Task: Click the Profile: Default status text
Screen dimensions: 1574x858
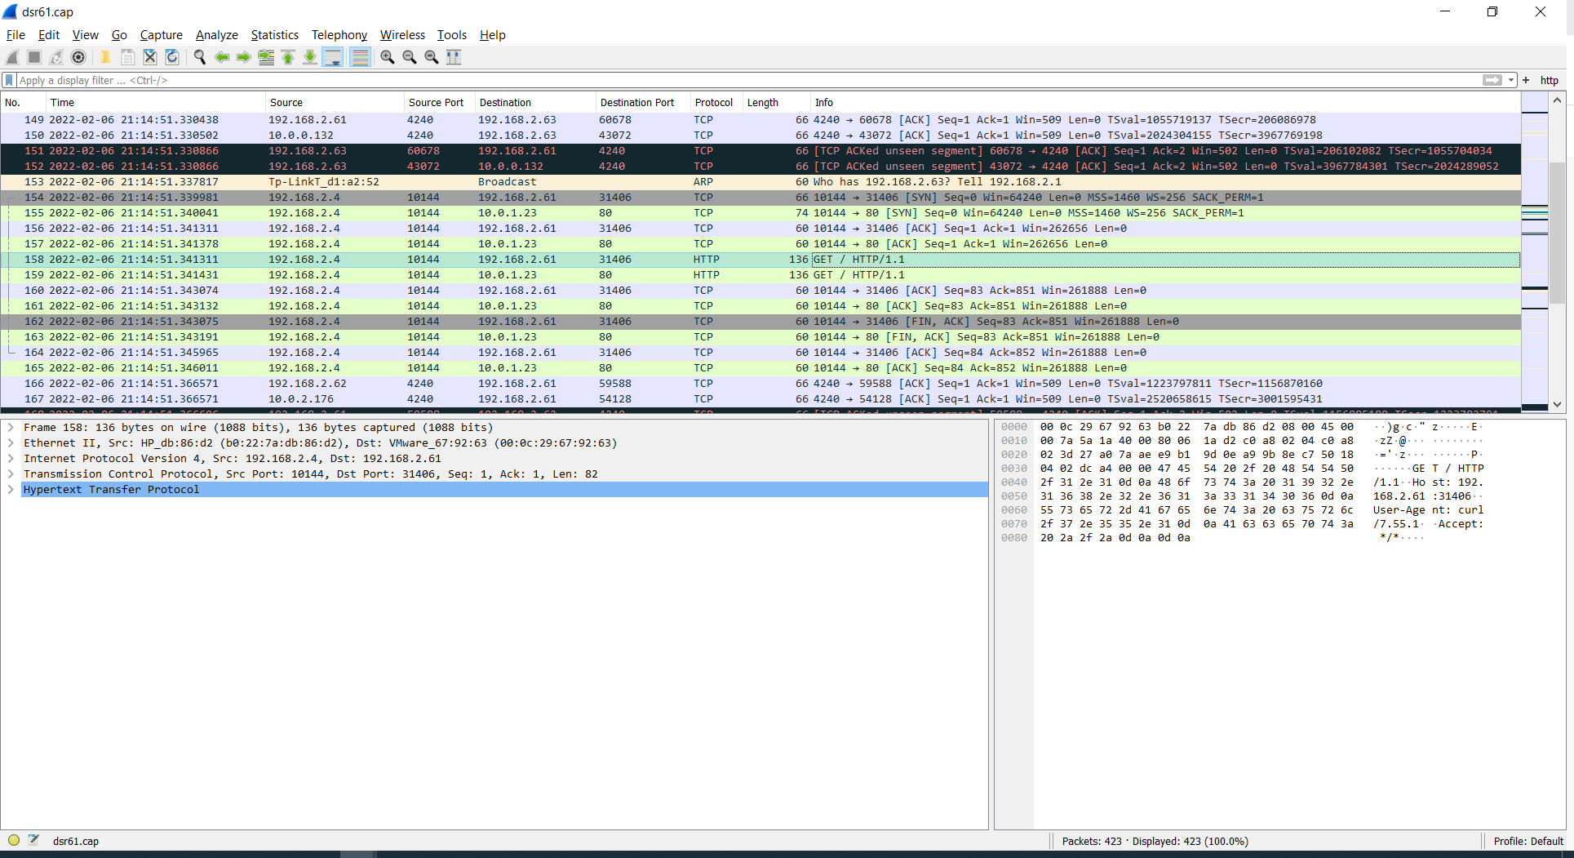Action: [1527, 841]
